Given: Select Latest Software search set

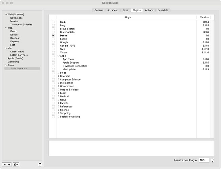Looking at the screenshot, I should (19, 55).
